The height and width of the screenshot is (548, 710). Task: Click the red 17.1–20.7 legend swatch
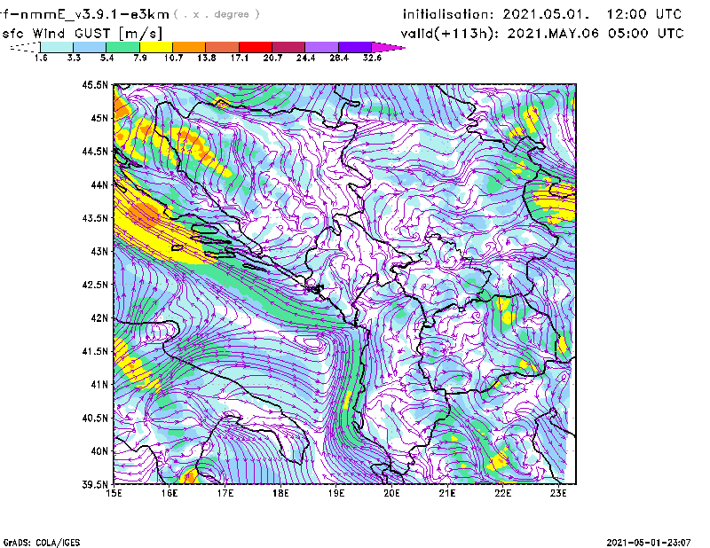pyautogui.click(x=256, y=47)
